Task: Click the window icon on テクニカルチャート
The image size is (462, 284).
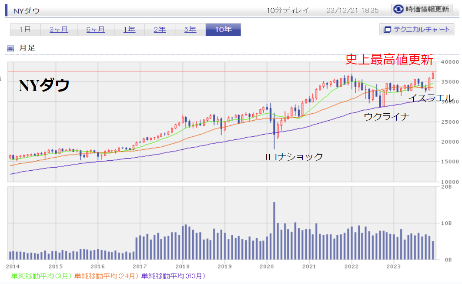Action: pyautogui.click(x=387, y=30)
